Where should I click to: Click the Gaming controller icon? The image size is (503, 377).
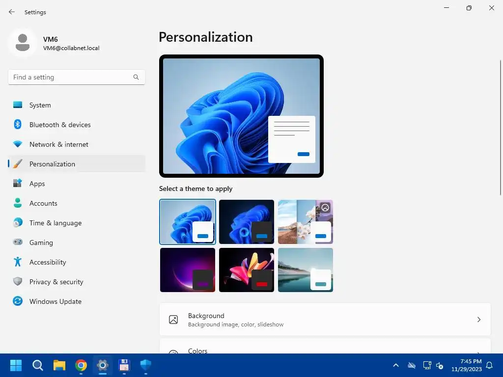click(x=18, y=242)
